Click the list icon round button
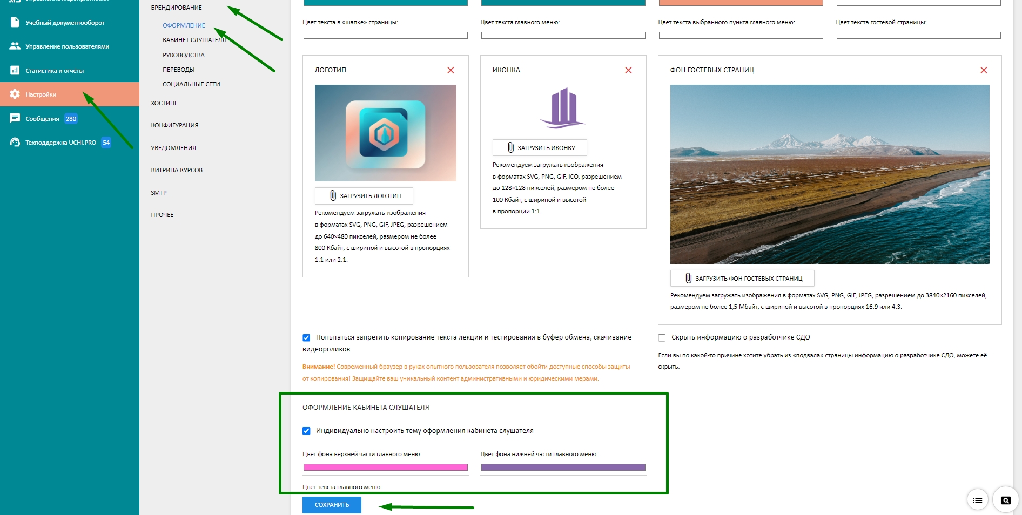Viewport: 1022px width, 515px height. tap(978, 500)
